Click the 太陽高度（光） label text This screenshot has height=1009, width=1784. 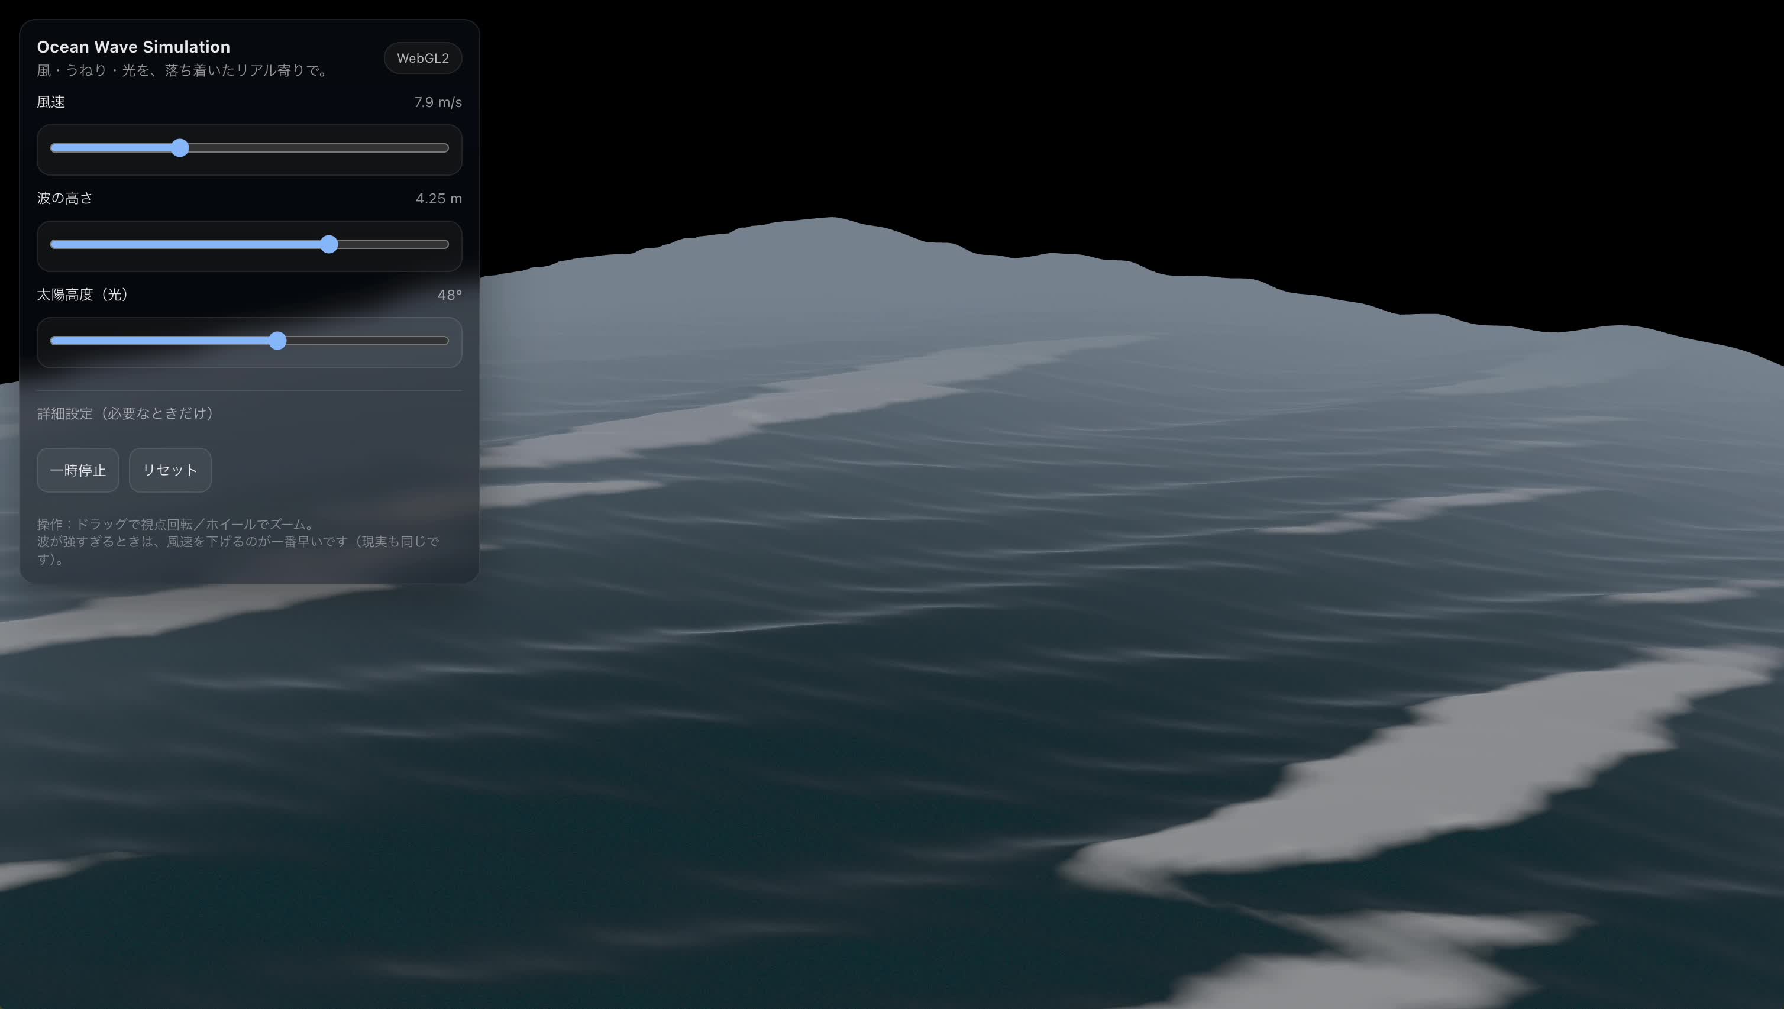82,295
